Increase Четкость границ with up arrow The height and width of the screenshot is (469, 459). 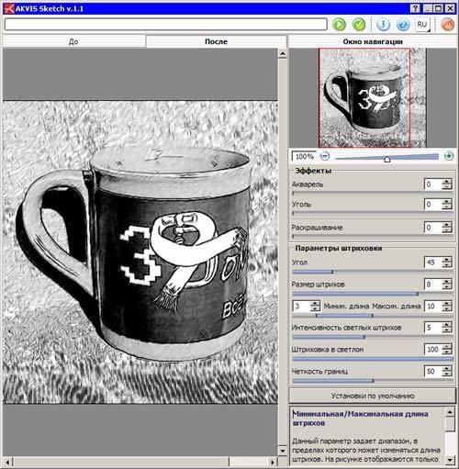447,369
